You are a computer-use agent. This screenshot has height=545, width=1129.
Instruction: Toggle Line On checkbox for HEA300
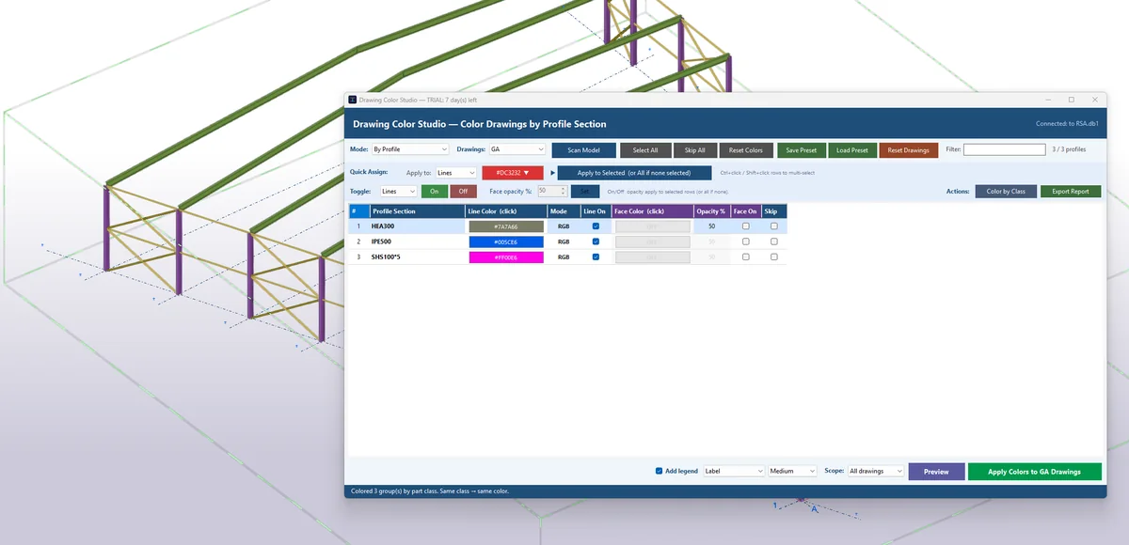(596, 226)
